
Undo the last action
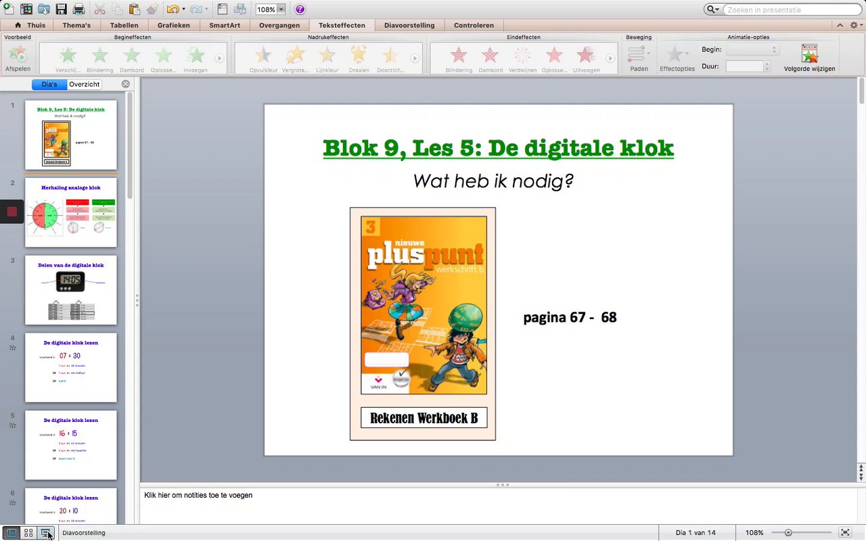point(173,9)
